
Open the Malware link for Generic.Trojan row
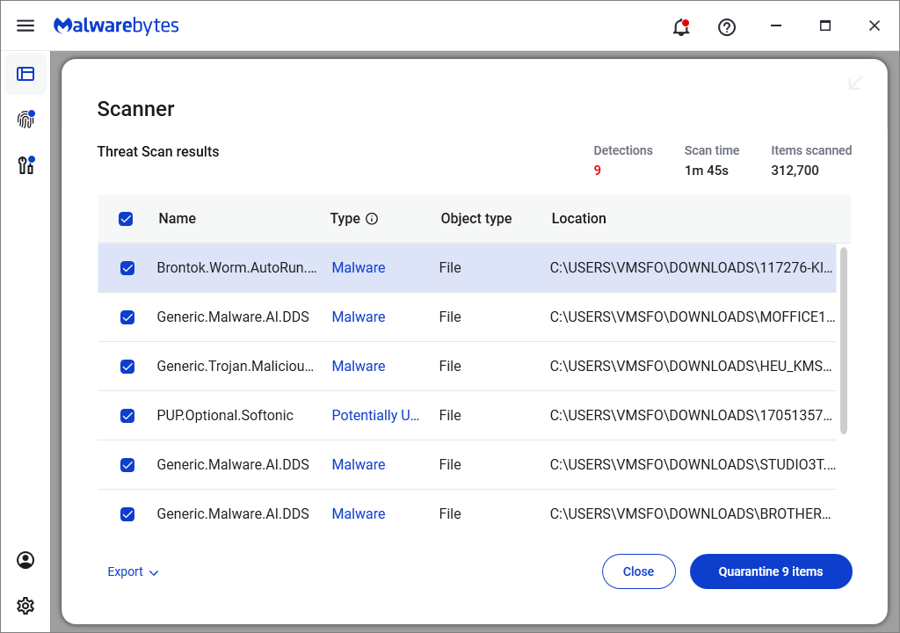(359, 367)
